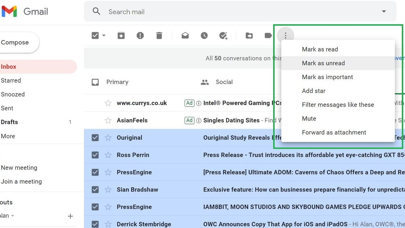Expand search options with the search bar arrow

point(384,11)
